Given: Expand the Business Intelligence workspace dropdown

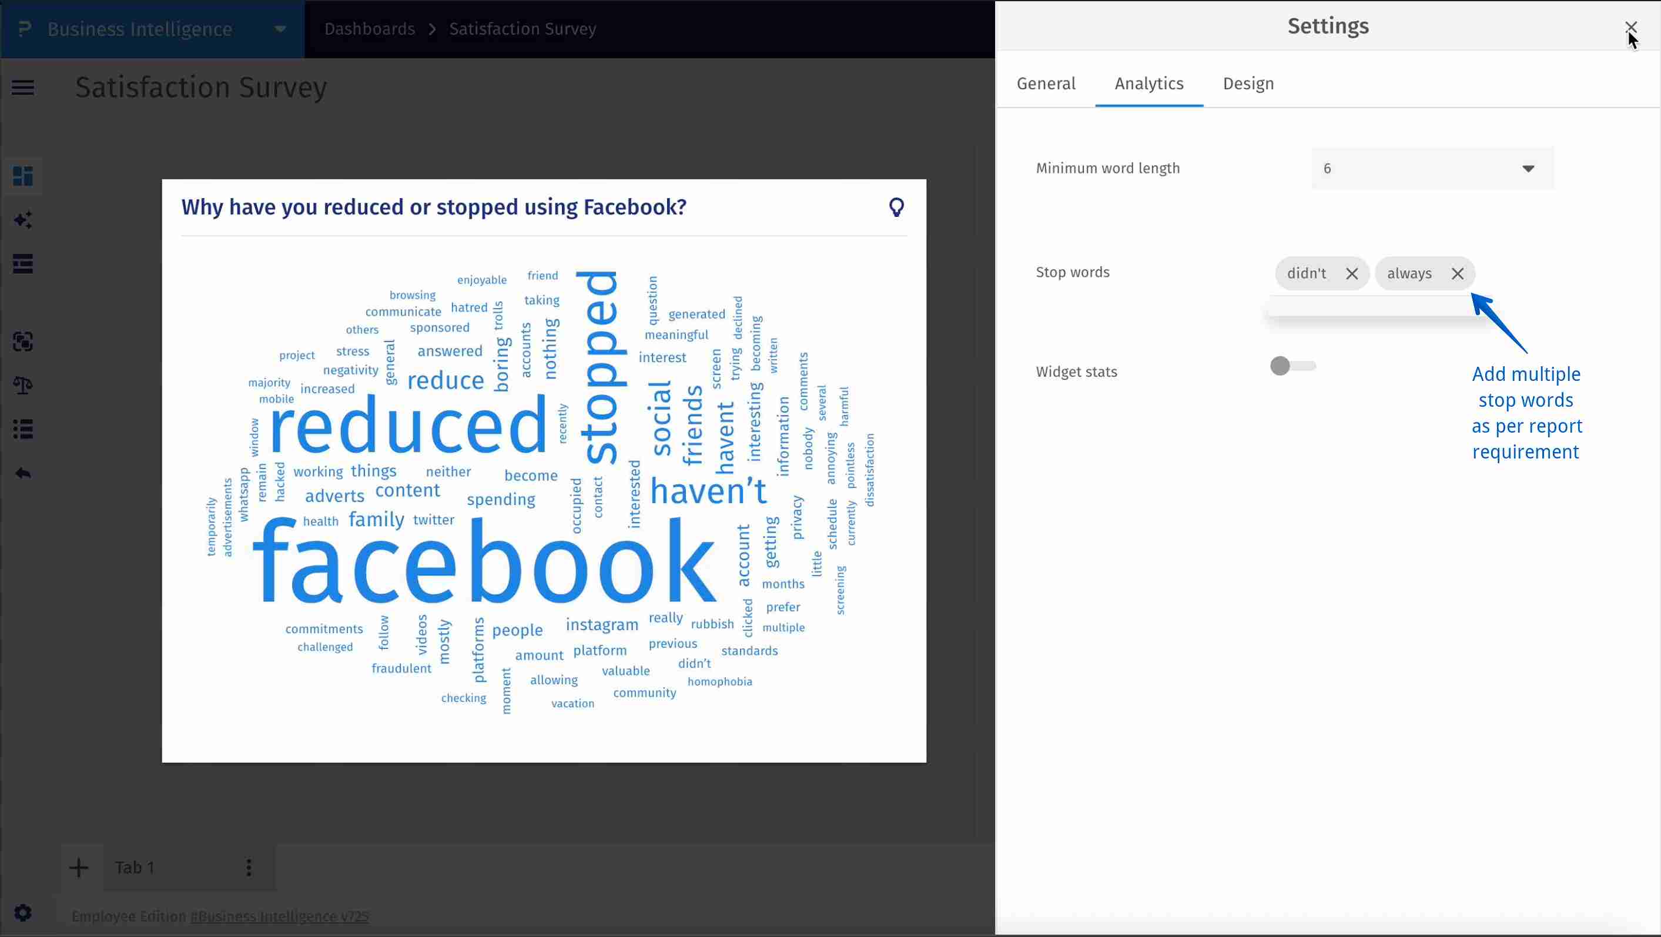Looking at the screenshot, I should click(x=279, y=29).
